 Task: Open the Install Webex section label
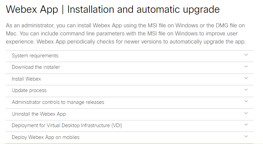26,79
